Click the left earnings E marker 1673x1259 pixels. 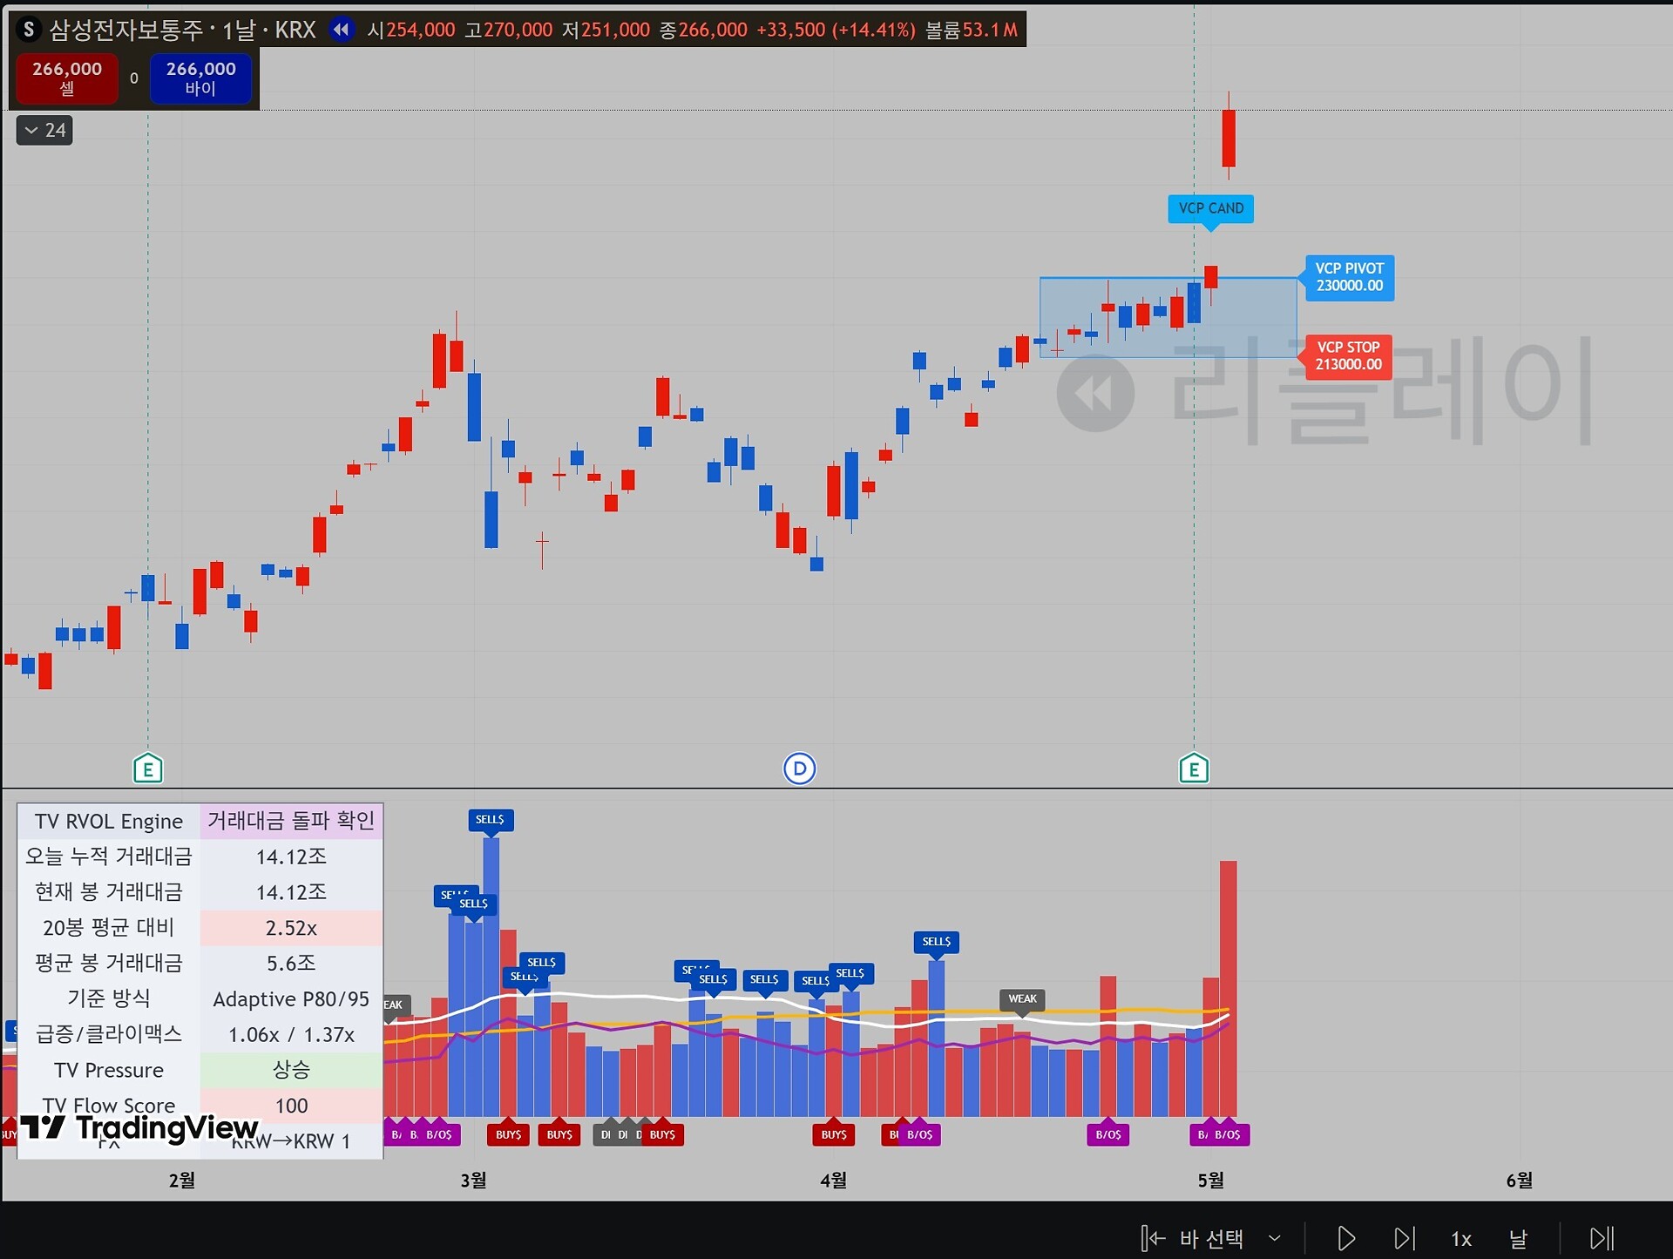tap(148, 768)
